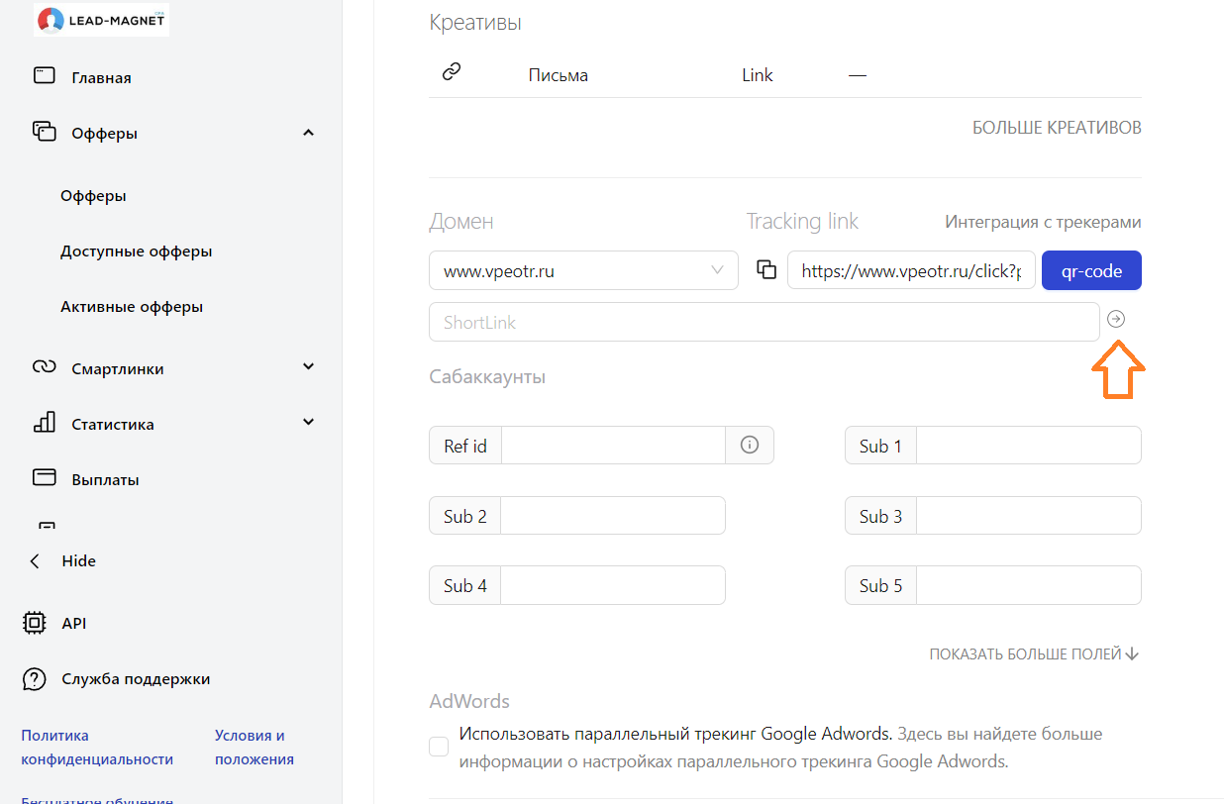Click the Sub 5 input field
The width and height of the screenshot is (1224, 804).
point(1029,585)
